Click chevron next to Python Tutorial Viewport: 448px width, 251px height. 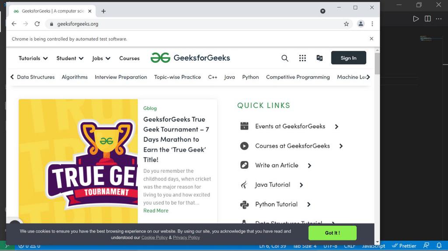[x=308, y=205]
